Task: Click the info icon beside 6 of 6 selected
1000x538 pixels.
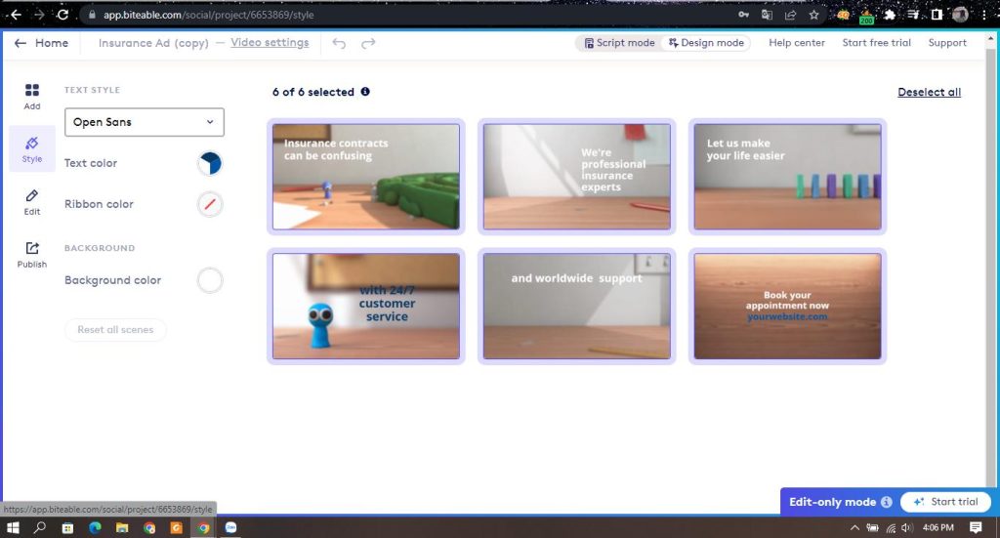Action: tap(365, 91)
